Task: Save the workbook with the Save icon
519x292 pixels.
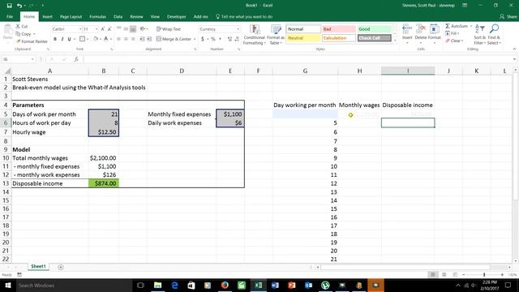Action: pos(9,6)
